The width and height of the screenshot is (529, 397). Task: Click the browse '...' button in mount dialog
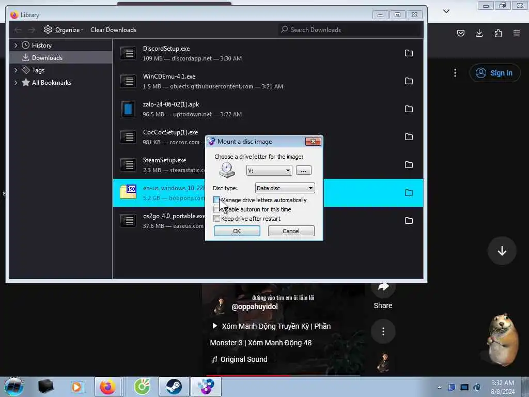pos(303,171)
